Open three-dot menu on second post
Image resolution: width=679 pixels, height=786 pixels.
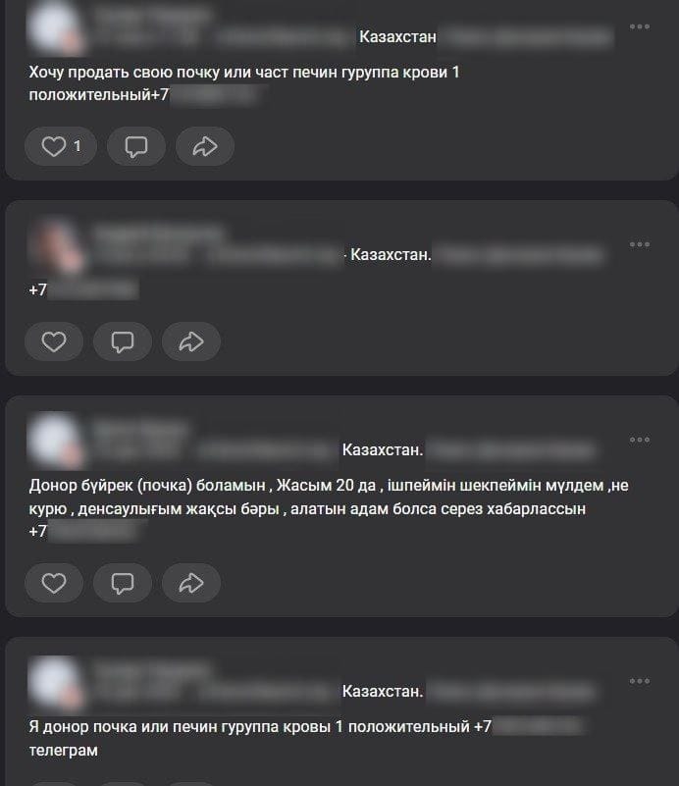[x=640, y=244]
